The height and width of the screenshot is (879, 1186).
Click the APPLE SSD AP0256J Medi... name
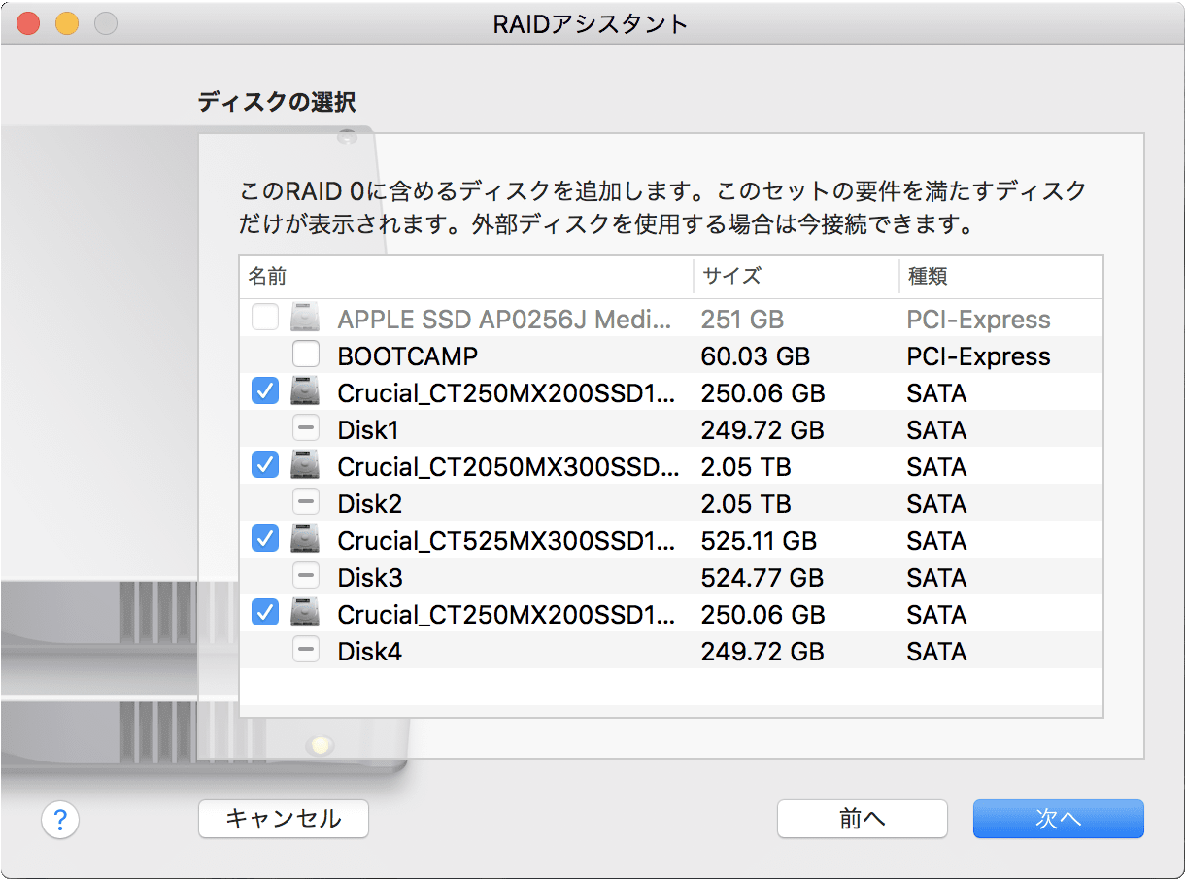click(504, 320)
